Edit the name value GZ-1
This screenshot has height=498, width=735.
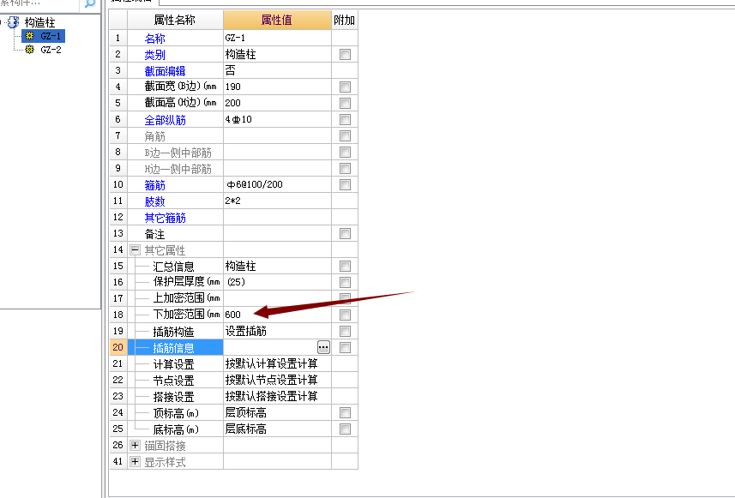[x=277, y=38]
